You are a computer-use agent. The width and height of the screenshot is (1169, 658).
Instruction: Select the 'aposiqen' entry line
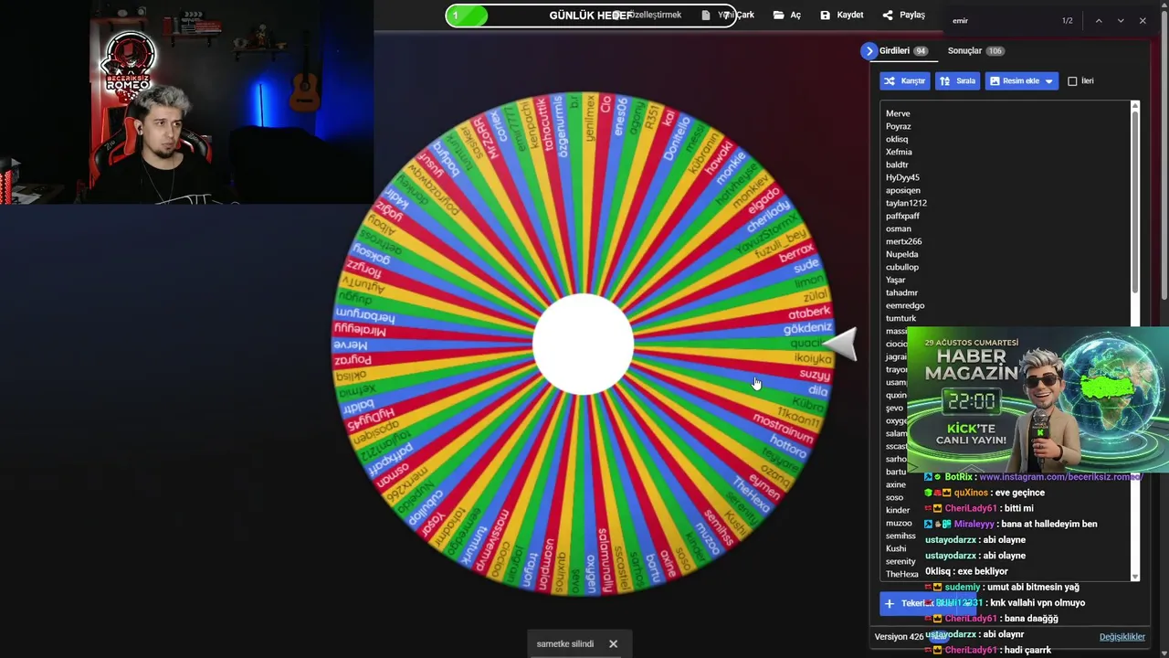click(x=903, y=190)
